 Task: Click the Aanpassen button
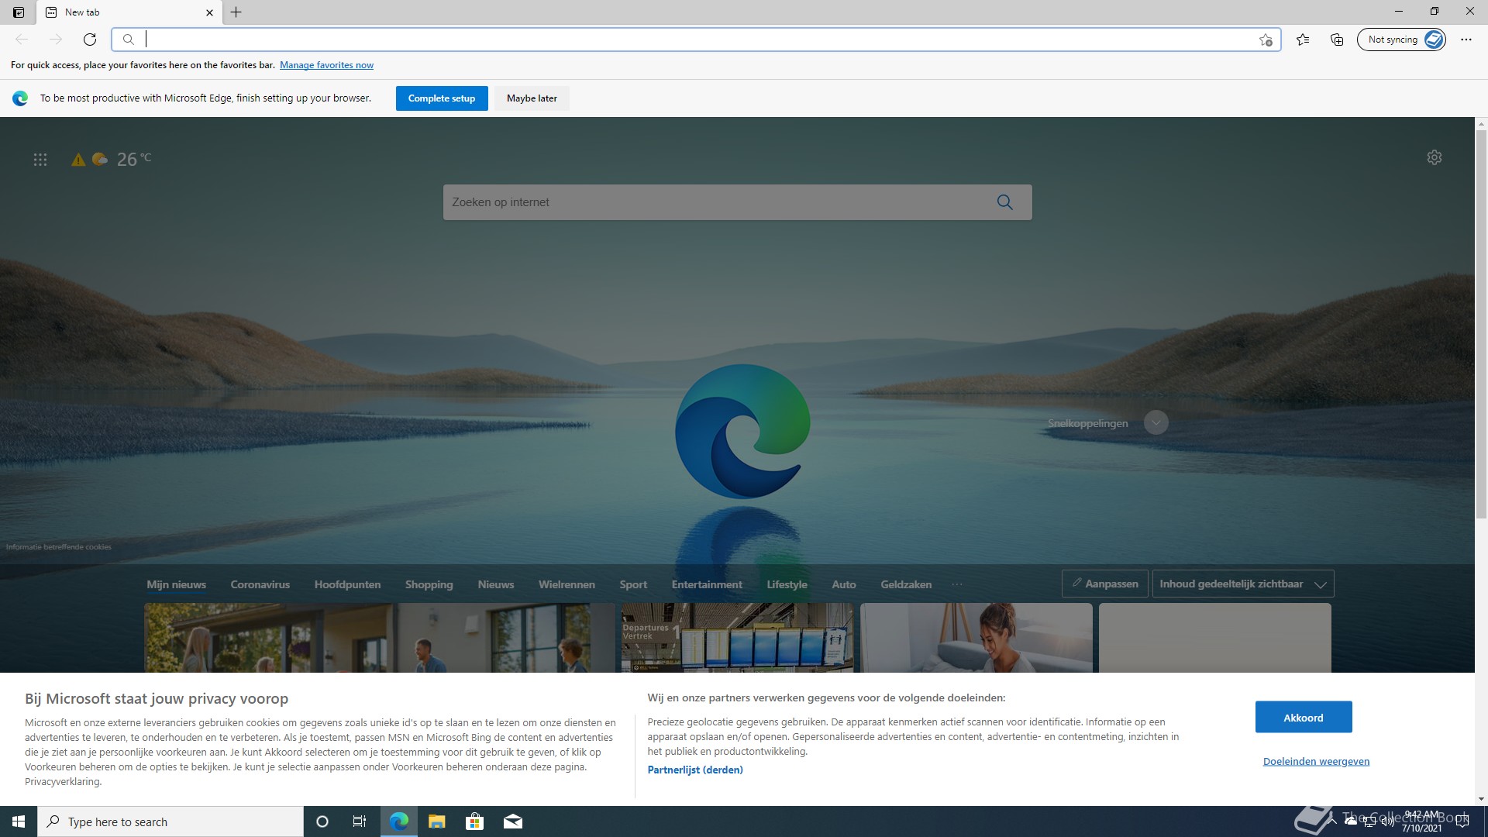1105,584
